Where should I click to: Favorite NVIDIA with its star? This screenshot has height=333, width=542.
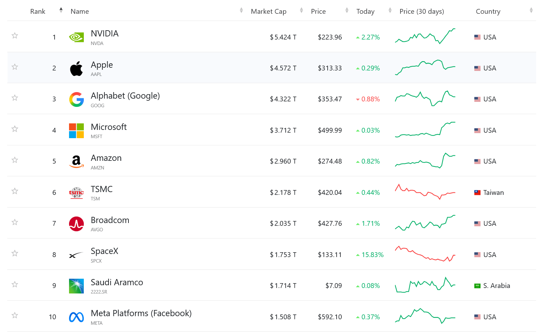point(15,35)
